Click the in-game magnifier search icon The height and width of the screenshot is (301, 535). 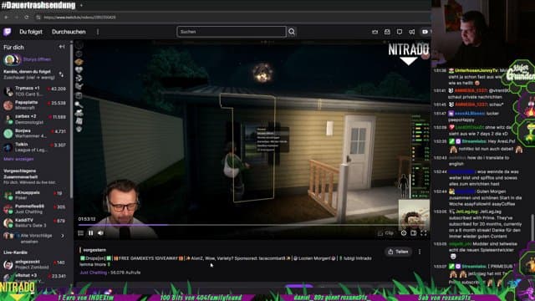pos(79,105)
